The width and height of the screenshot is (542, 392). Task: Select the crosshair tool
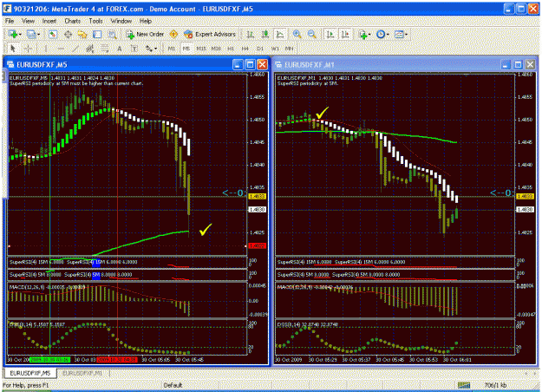(x=28, y=49)
